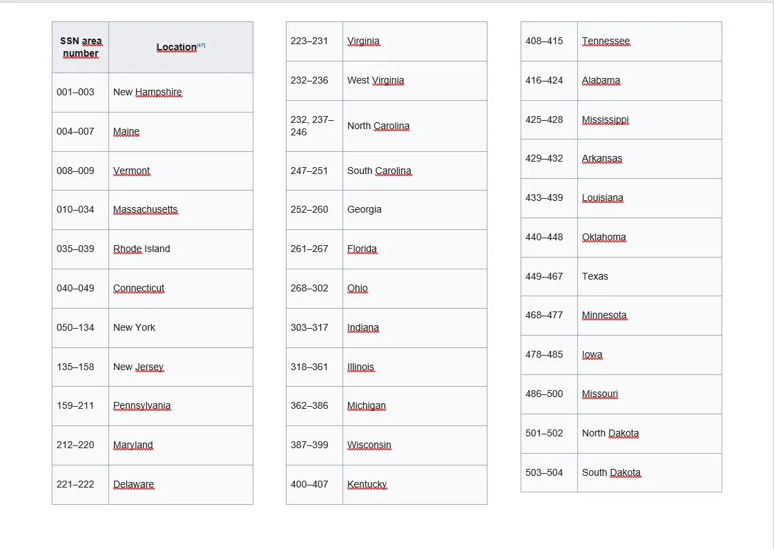This screenshot has width=774, height=549.
Task: Click the Maine table entry
Action: pyautogui.click(x=181, y=132)
